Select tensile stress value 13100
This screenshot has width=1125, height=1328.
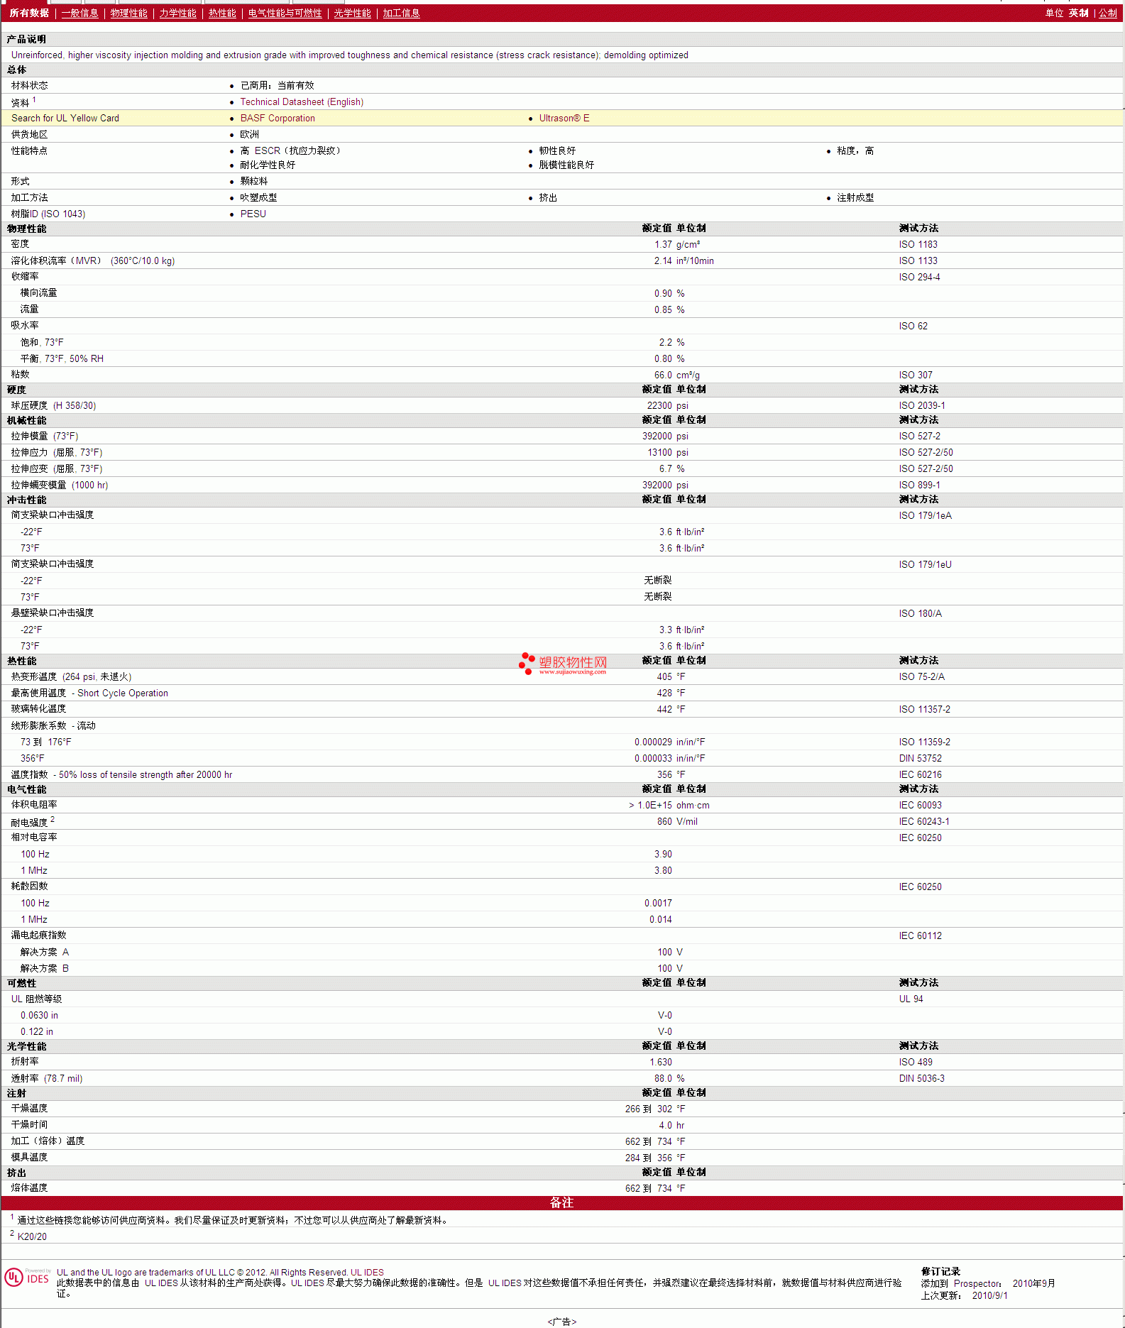pyautogui.click(x=659, y=452)
